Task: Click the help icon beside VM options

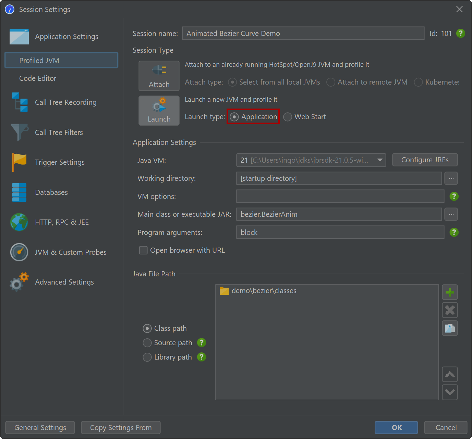Action: 454,196
